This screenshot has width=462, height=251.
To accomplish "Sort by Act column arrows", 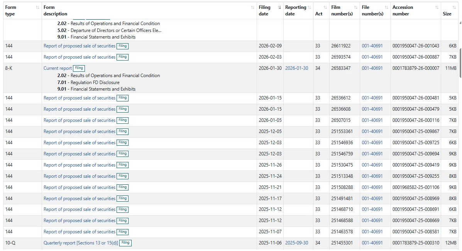I will [325, 7].
